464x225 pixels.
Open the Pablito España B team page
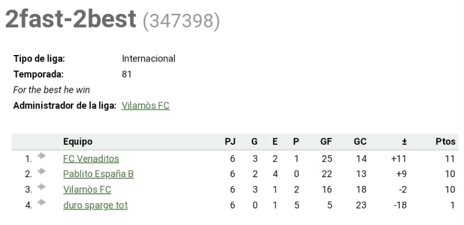point(98,174)
